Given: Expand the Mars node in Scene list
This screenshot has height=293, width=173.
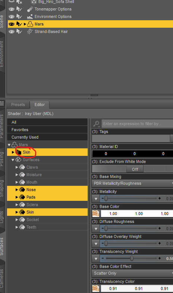Looking at the screenshot, I should point(25,24).
